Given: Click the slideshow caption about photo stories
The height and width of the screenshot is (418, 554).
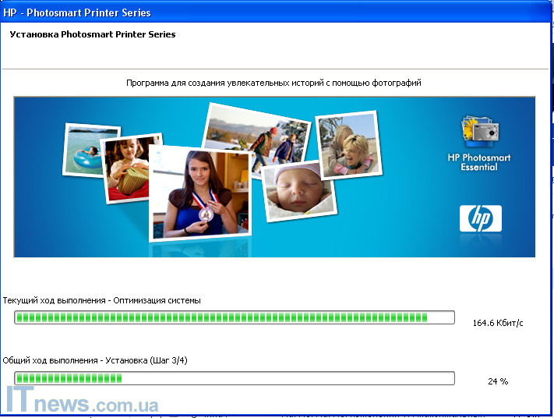Looking at the screenshot, I should click(273, 83).
